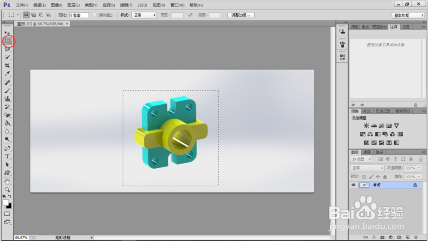The width and height of the screenshot is (428, 241).
Task: Open the Filter menu
Action: pos(126,5)
